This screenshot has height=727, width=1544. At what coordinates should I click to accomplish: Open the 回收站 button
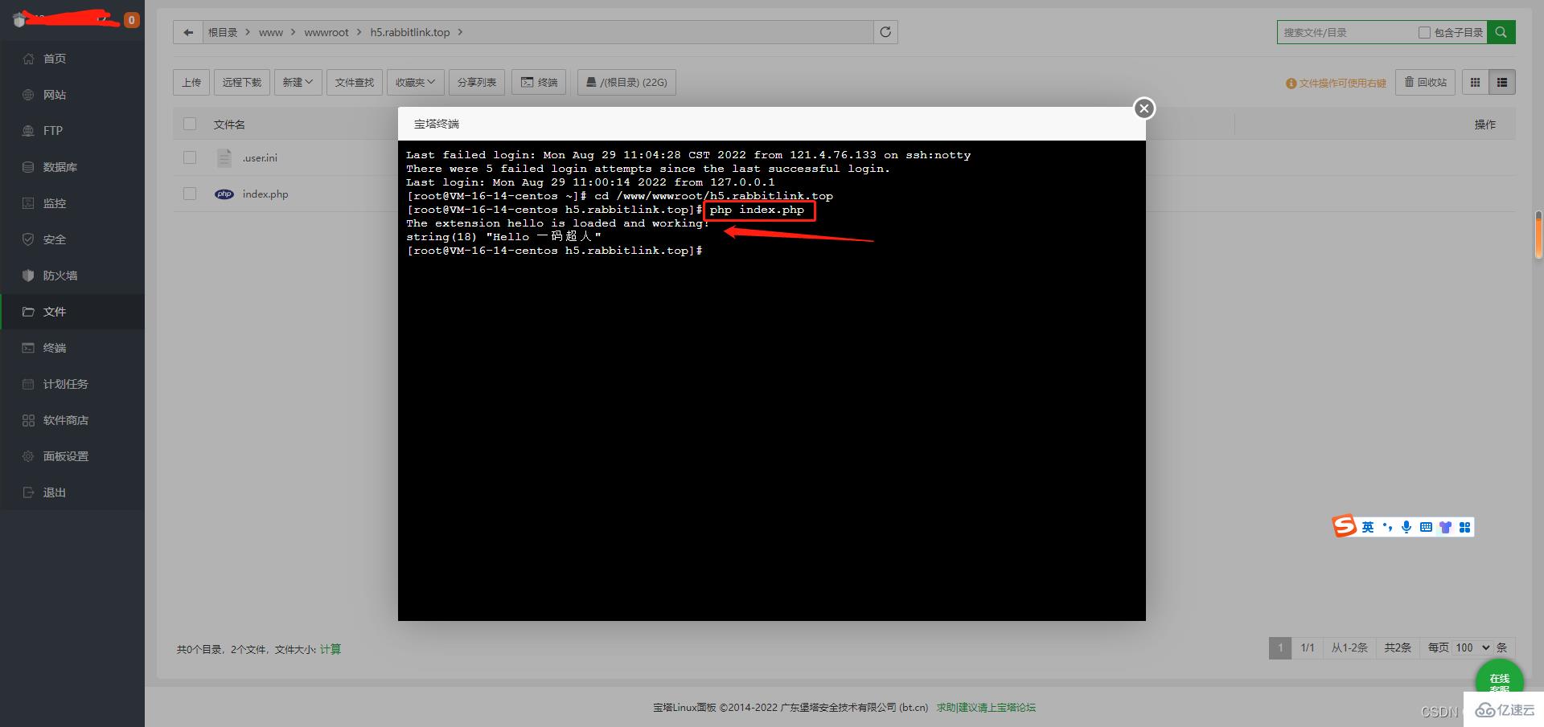coord(1425,82)
